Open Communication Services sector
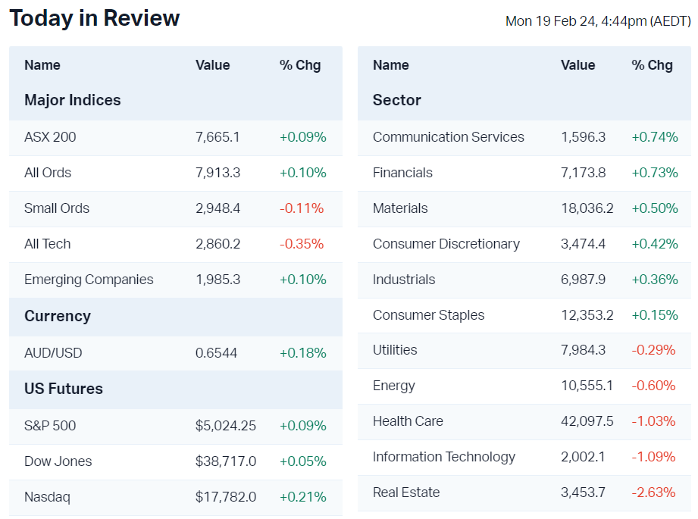This screenshot has width=698, height=519. [448, 137]
